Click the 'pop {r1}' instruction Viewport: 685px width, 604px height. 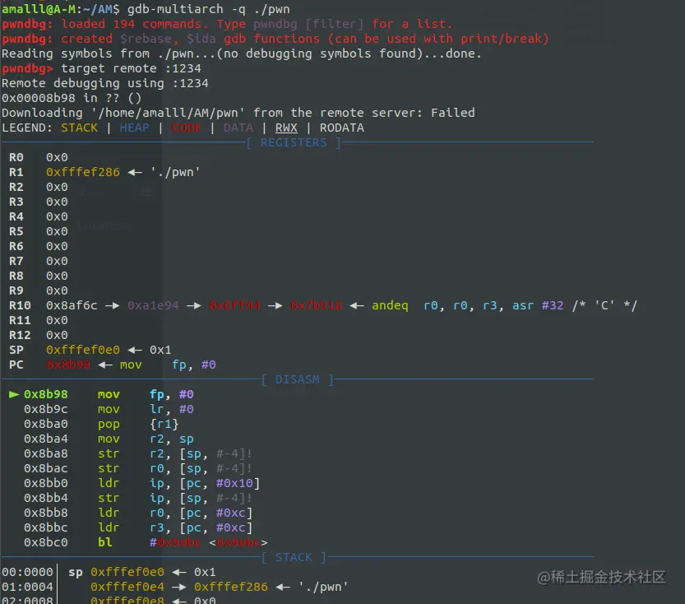(138, 424)
